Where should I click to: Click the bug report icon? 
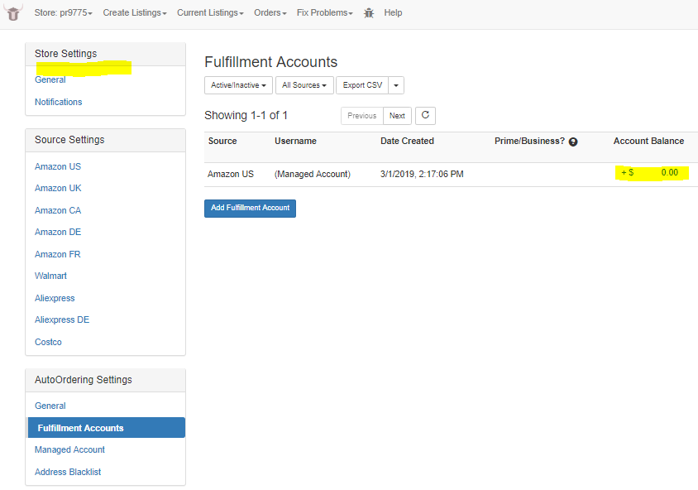coord(369,13)
